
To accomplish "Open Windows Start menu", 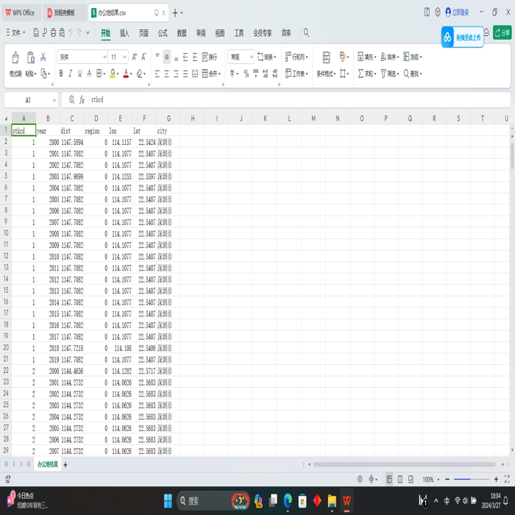I will (168, 501).
